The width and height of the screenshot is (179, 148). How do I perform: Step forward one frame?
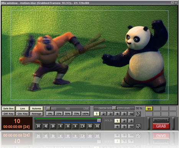pos(53,126)
